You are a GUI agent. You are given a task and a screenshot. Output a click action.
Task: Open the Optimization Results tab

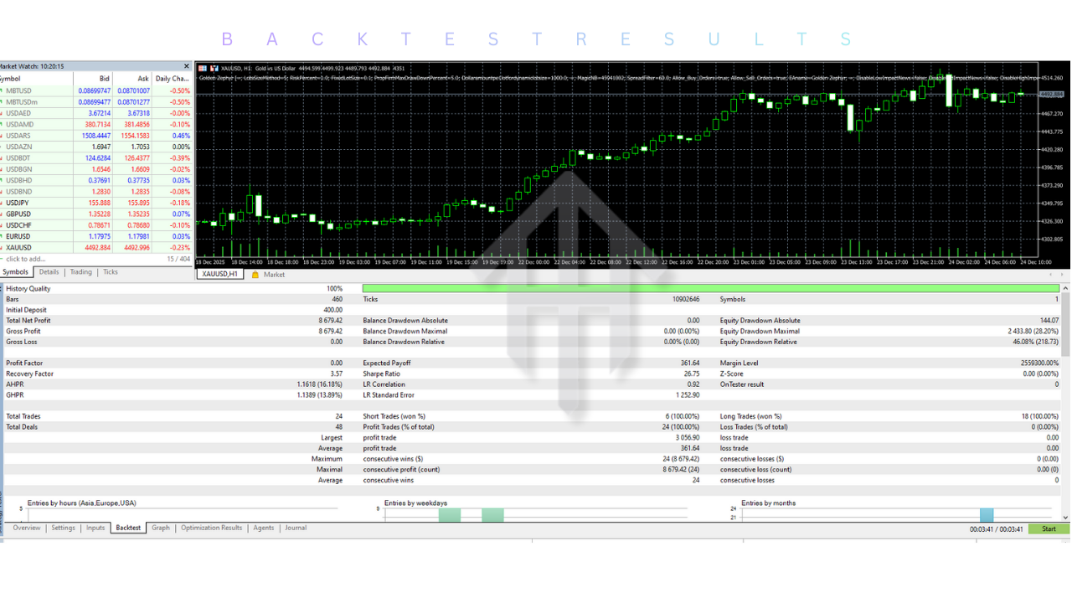pos(211,528)
